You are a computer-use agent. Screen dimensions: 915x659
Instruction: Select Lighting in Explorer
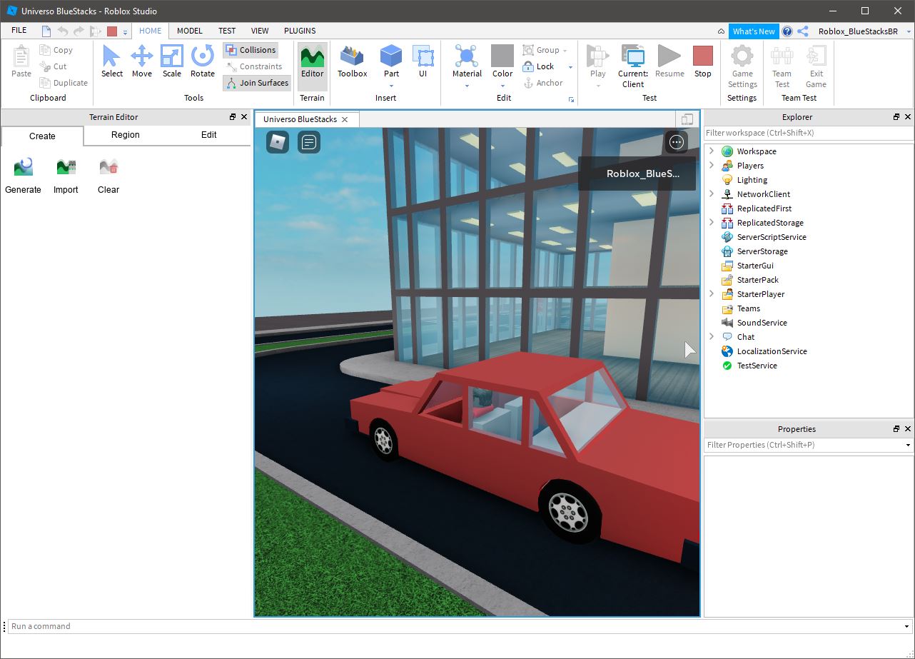752,180
